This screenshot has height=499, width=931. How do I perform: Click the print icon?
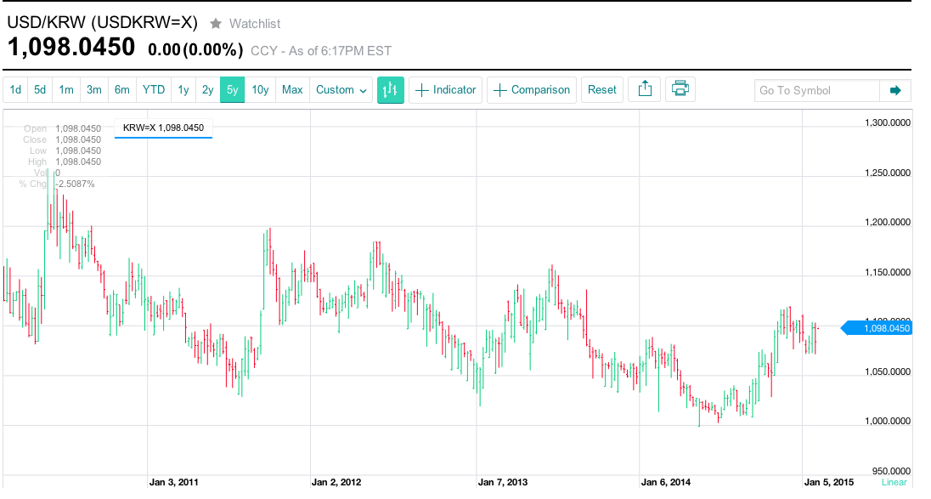(x=680, y=90)
